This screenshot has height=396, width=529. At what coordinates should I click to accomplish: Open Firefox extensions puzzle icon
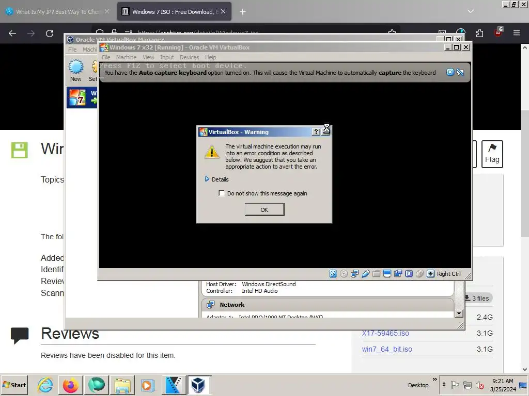coord(479,33)
